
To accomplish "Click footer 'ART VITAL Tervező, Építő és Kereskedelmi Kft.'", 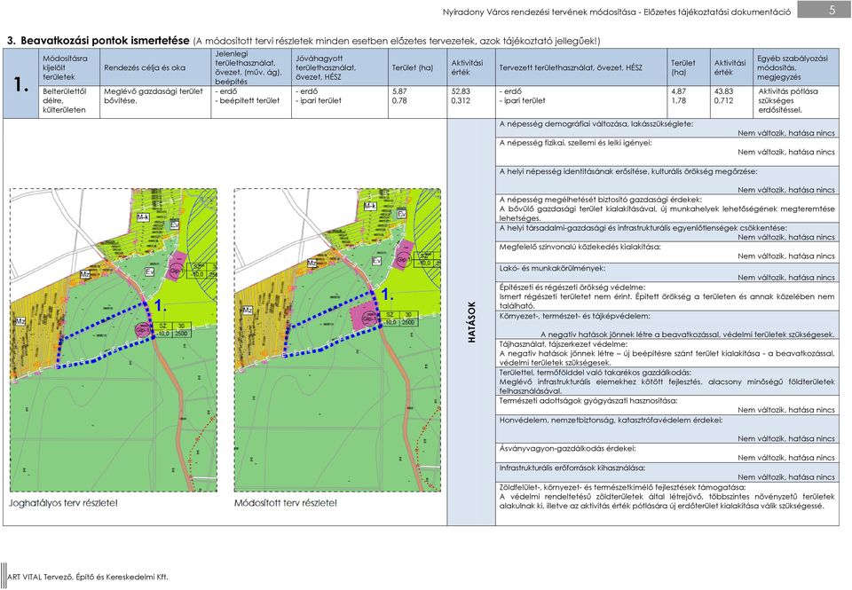I will pos(87,577).
